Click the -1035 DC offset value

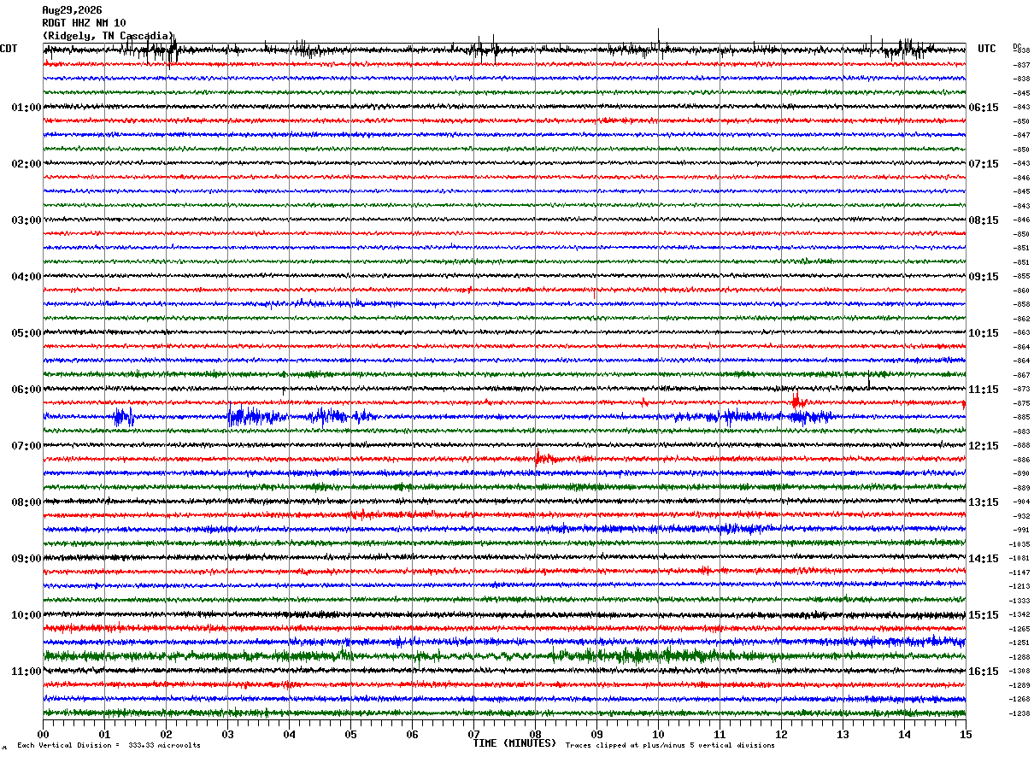[1020, 544]
